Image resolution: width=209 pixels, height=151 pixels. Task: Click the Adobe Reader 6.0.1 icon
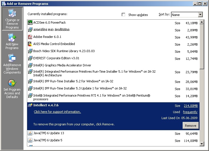click(30, 37)
